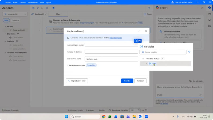Collapse Variables de flujo section
Viewport: 213px width, 120px height.
point(143,59)
